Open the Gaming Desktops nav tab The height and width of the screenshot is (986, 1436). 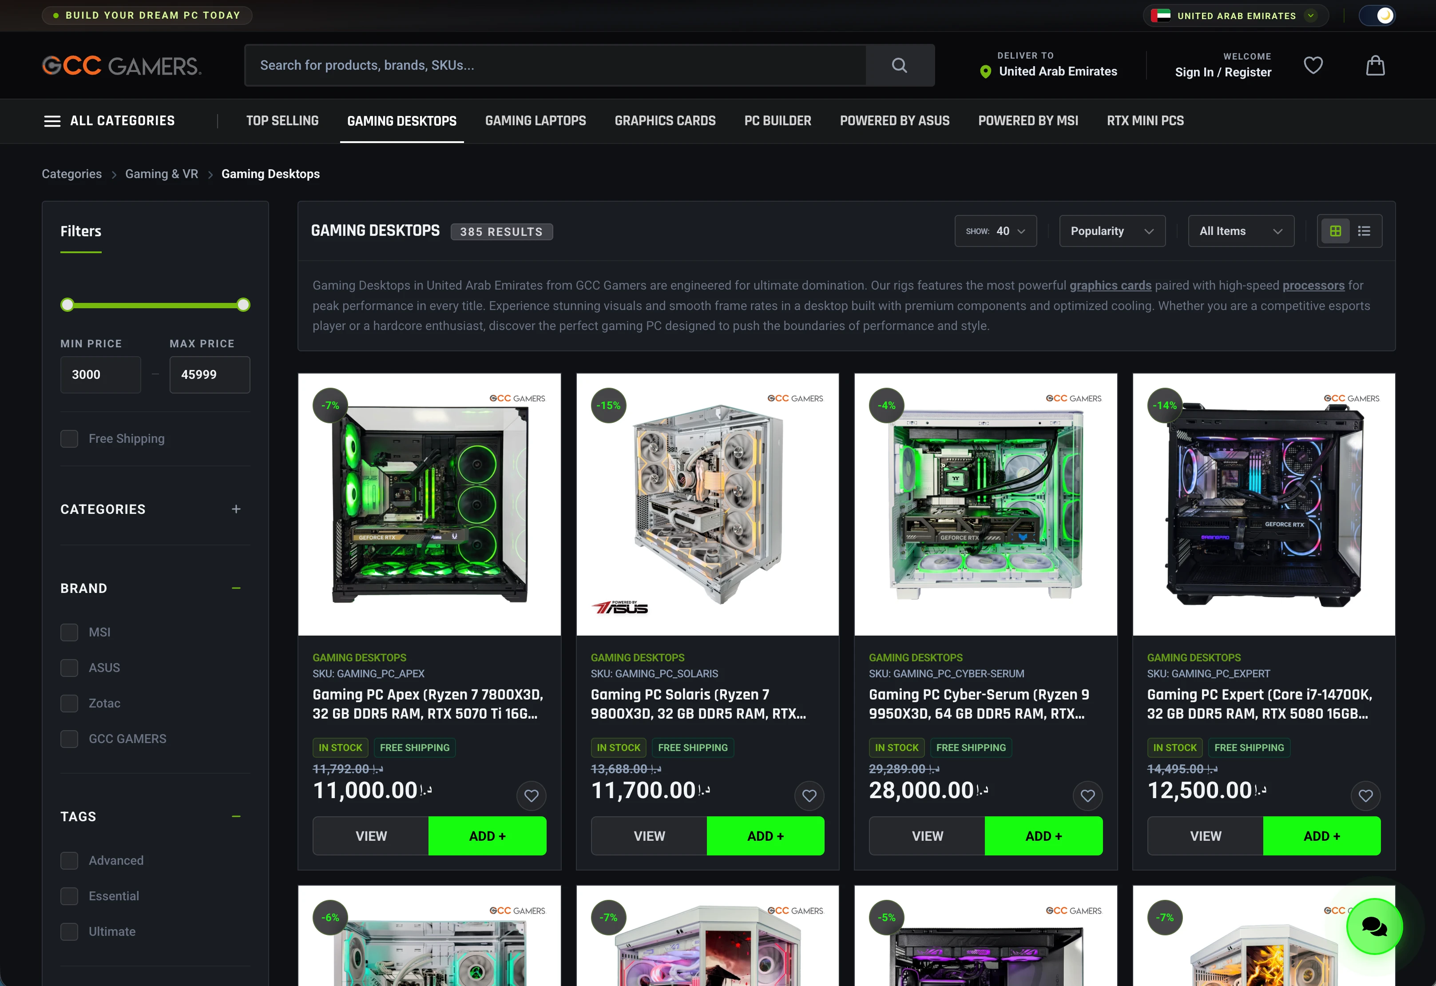tap(402, 121)
